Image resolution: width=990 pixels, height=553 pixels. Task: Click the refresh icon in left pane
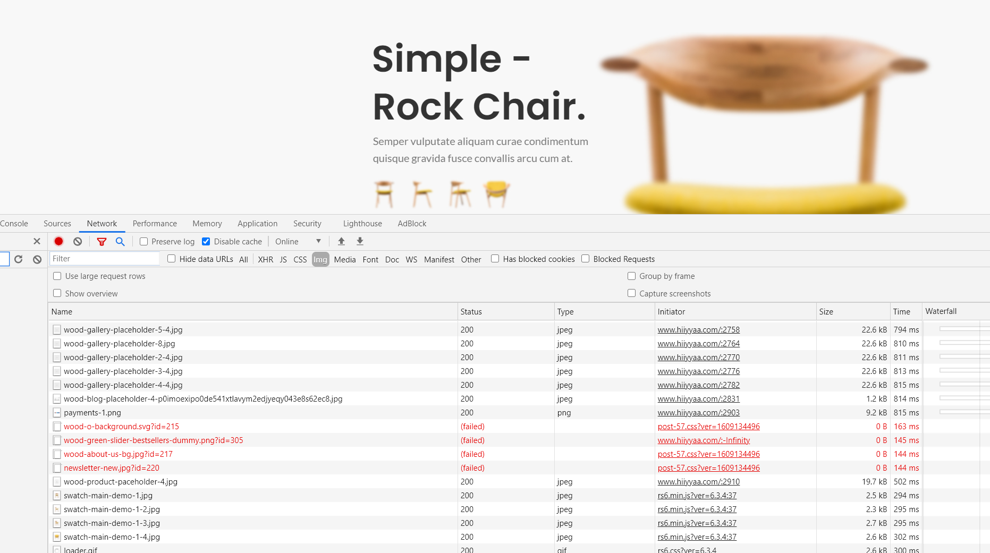19,259
